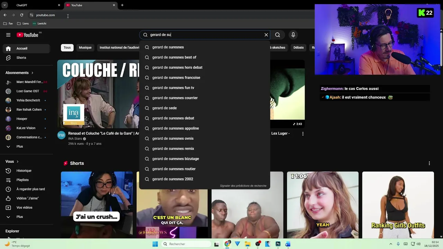Open Conversations c... subscription
The height and width of the screenshot is (249, 443).
[27, 137]
